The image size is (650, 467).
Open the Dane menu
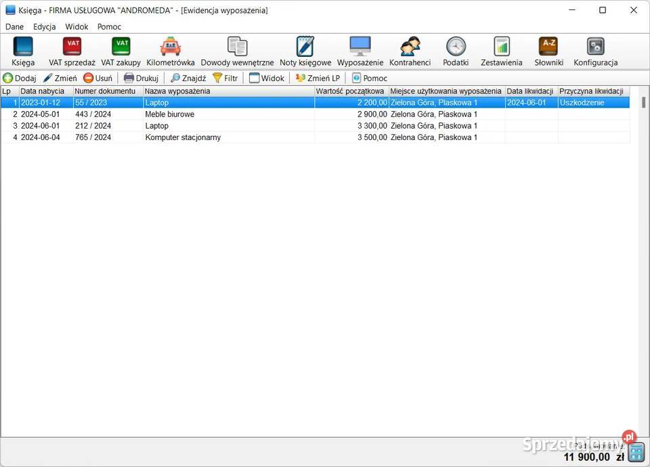tap(14, 27)
